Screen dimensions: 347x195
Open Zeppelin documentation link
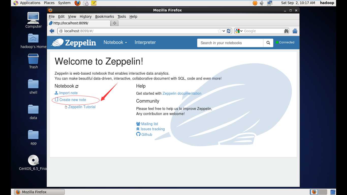point(182,93)
